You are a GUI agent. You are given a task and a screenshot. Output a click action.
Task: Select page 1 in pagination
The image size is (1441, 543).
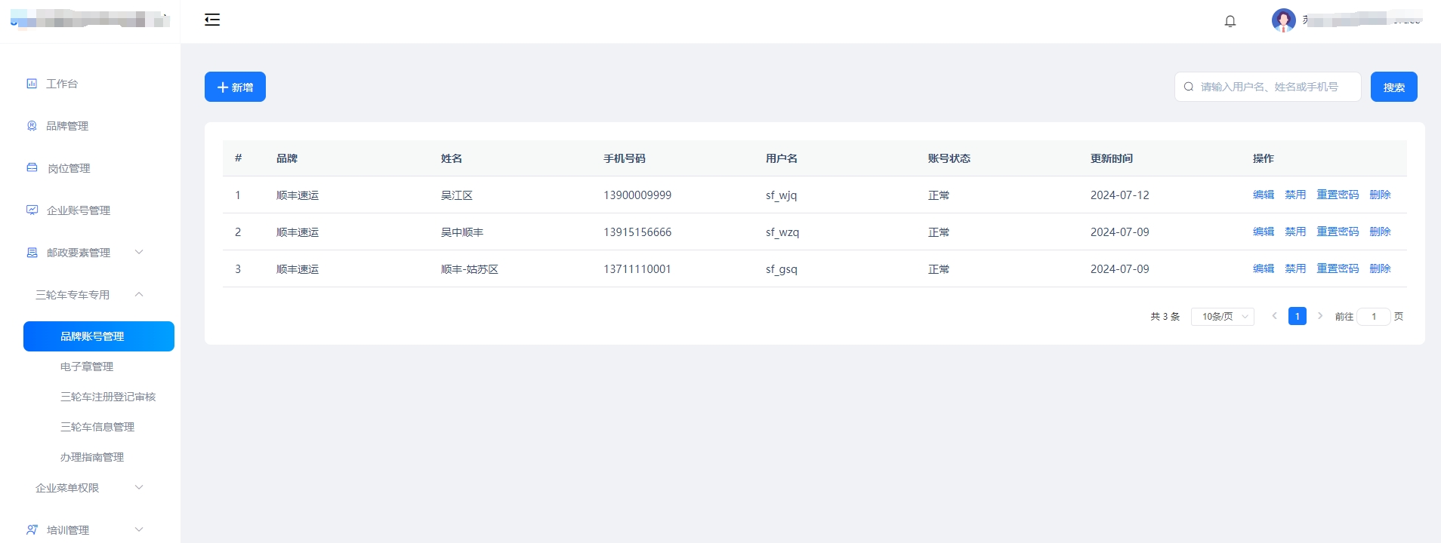(1298, 316)
